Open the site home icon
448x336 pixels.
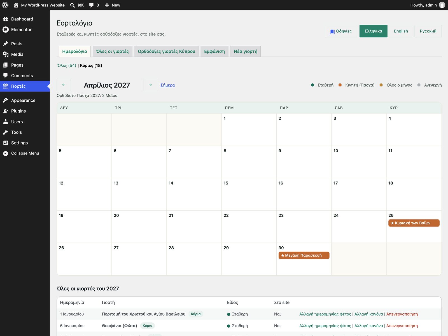(x=16, y=5)
